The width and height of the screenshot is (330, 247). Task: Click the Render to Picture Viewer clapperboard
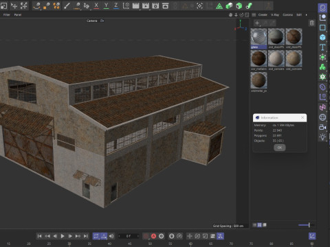tap(146, 5)
